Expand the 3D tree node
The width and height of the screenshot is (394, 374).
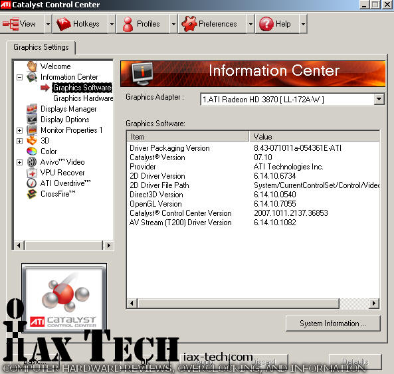pos(19,141)
